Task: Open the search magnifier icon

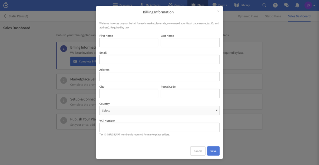Action: click(x=264, y=5)
